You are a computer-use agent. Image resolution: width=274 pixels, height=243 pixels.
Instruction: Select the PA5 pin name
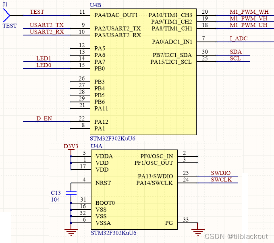click(100, 48)
